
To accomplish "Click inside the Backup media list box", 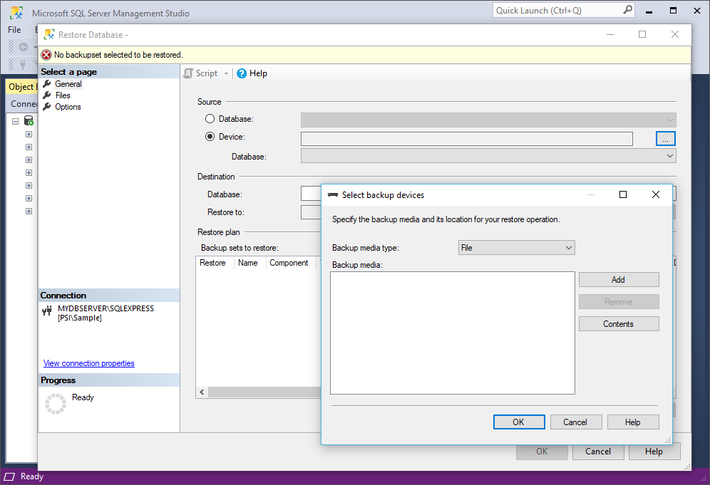I will tap(453, 333).
